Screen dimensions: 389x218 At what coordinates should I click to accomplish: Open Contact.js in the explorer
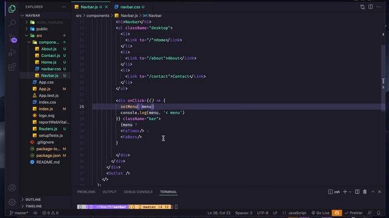(50, 56)
